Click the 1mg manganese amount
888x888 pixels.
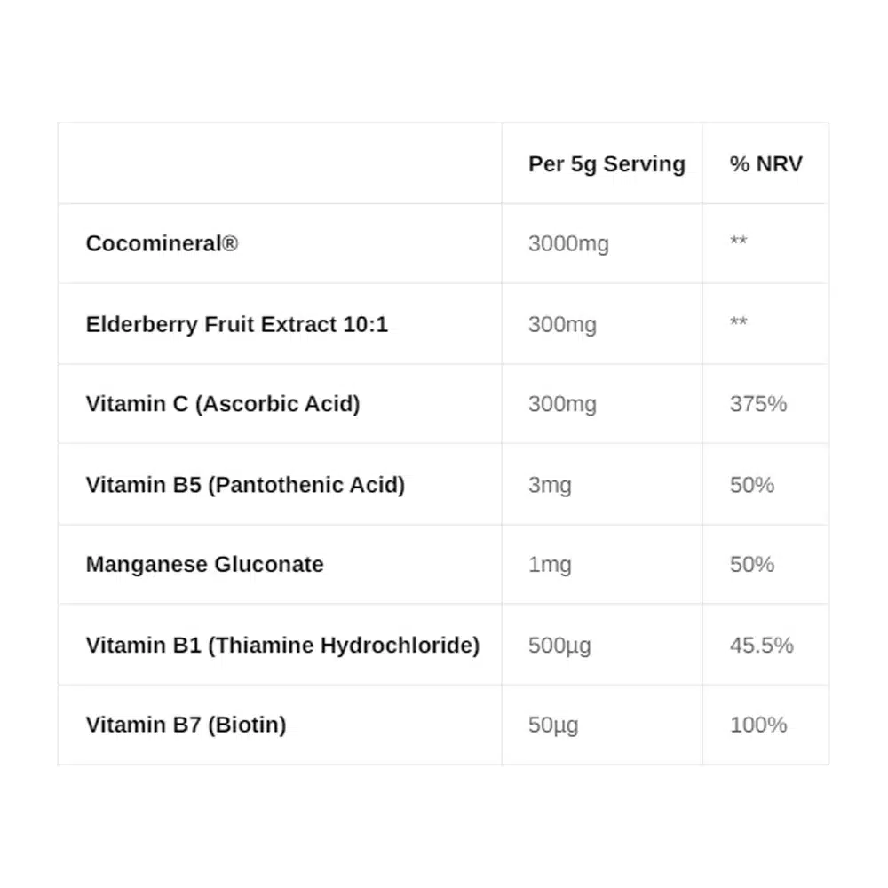pos(550,565)
